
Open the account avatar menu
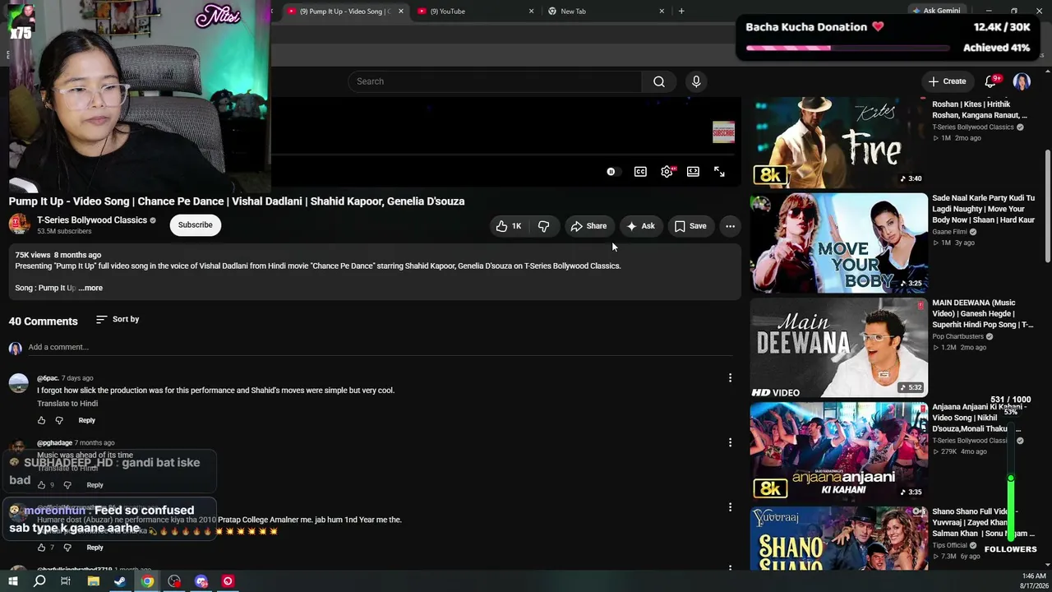1022,81
